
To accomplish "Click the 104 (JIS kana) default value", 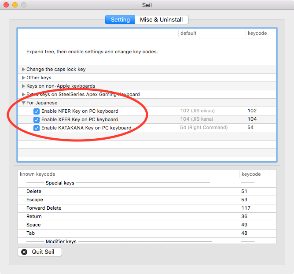I will coord(197,119).
